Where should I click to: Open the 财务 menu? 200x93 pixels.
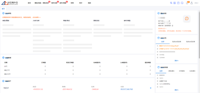pos(72,3)
